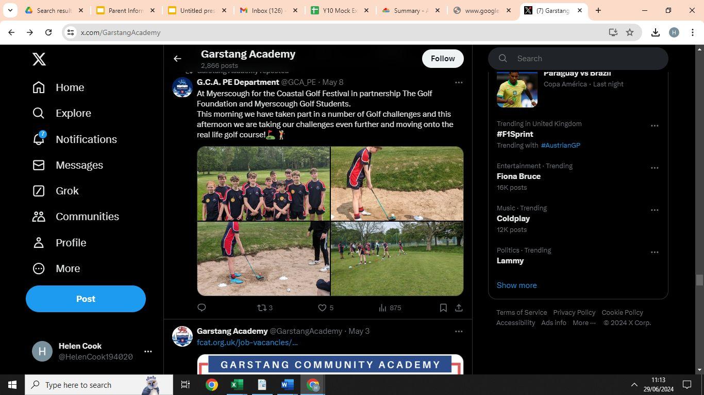Open Excel from the taskbar

pos(237,385)
